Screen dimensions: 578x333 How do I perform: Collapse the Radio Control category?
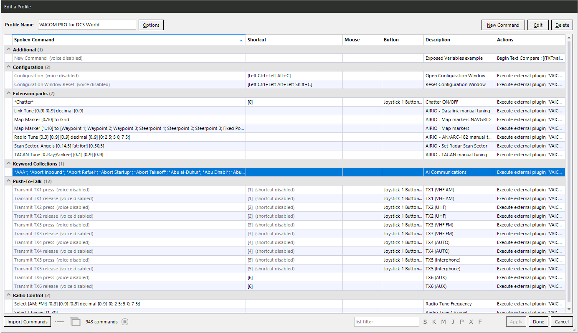(x=8, y=295)
